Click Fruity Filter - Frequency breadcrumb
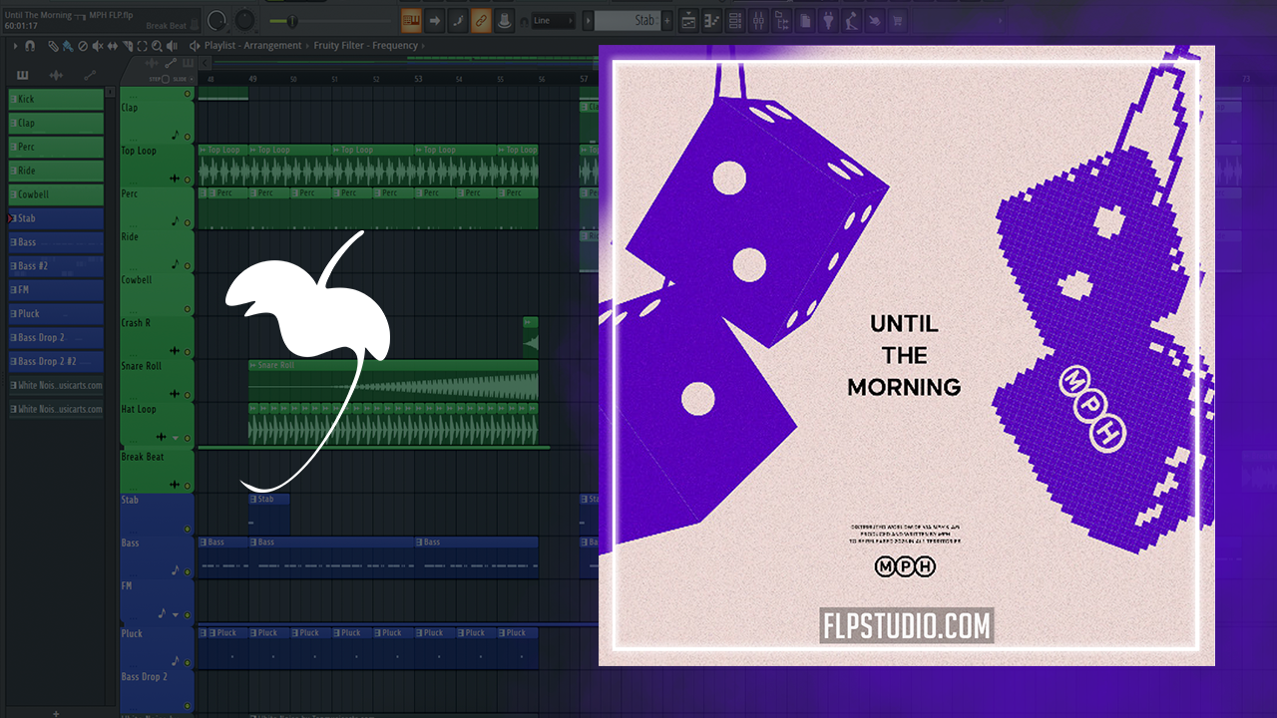The width and height of the screenshot is (1277, 718). [x=366, y=46]
